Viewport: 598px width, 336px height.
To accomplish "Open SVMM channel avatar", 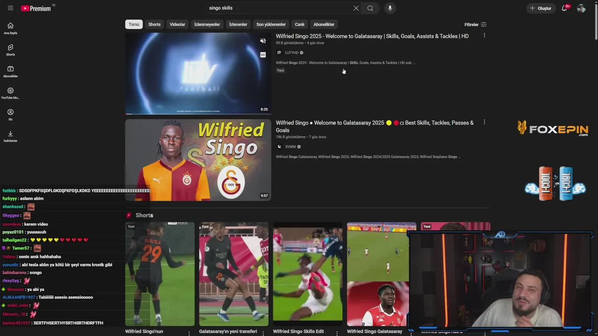I will pyautogui.click(x=279, y=147).
